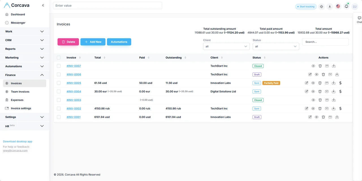Click the Add New button

93,42
